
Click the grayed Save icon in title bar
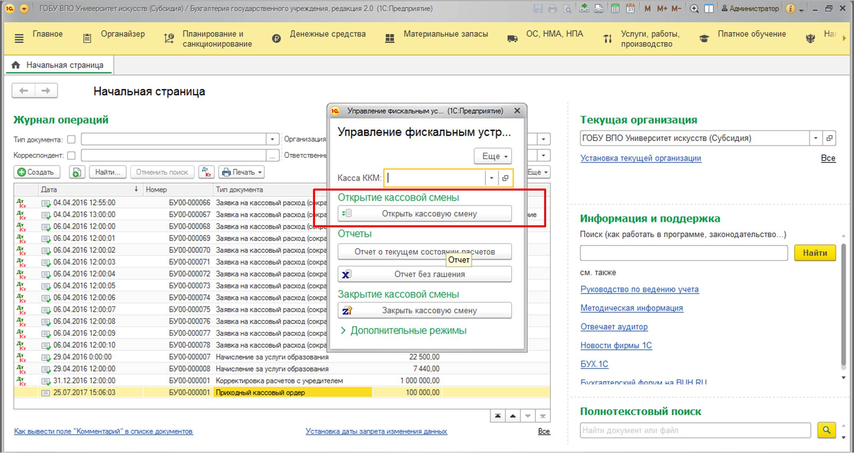[538, 8]
